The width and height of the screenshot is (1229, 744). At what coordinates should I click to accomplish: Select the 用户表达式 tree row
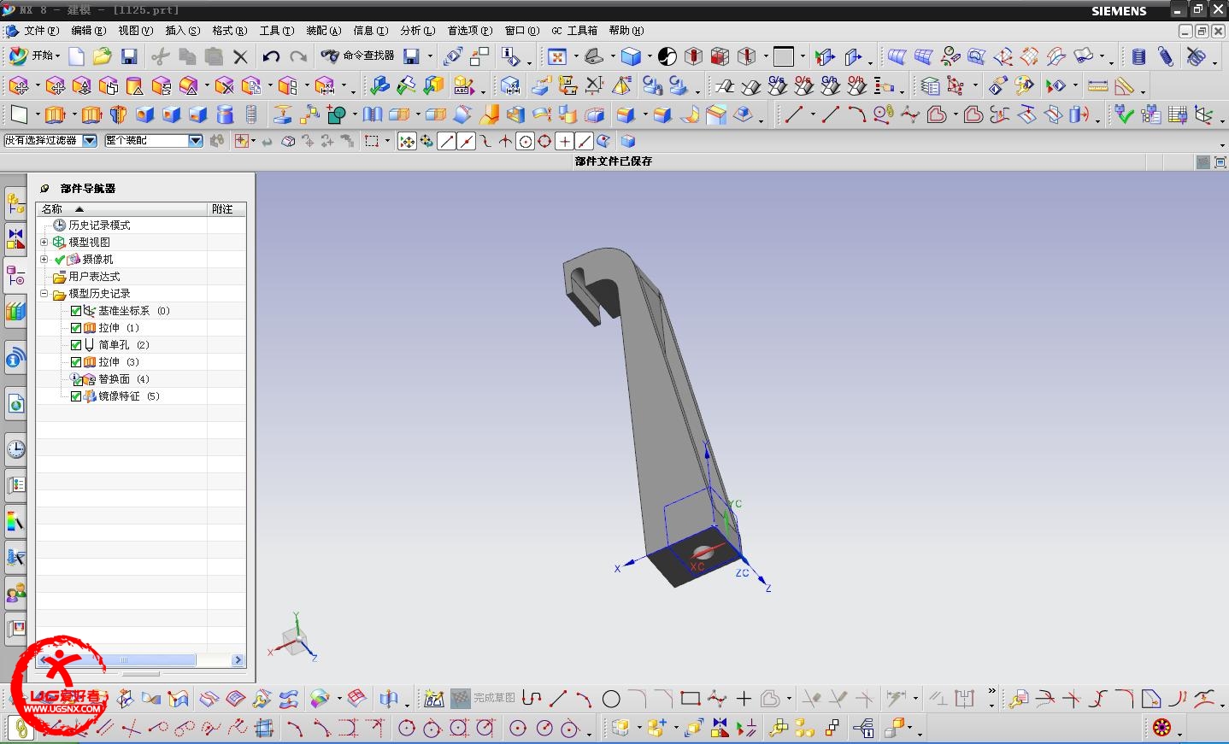coord(141,277)
